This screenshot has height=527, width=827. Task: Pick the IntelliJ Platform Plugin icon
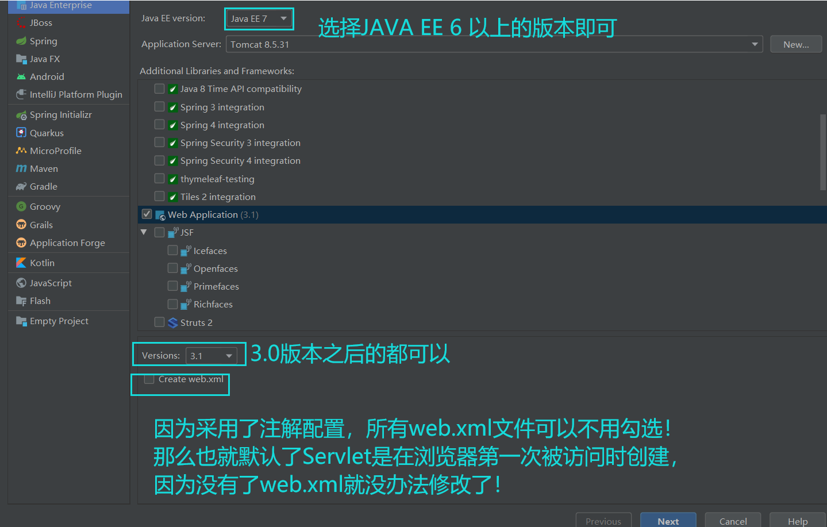click(x=21, y=94)
